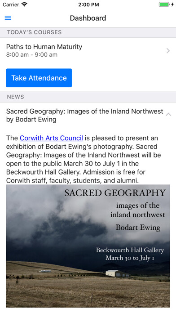
Task: Tap the 8:00 am - 9:00 am course time
Action: [32, 55]
